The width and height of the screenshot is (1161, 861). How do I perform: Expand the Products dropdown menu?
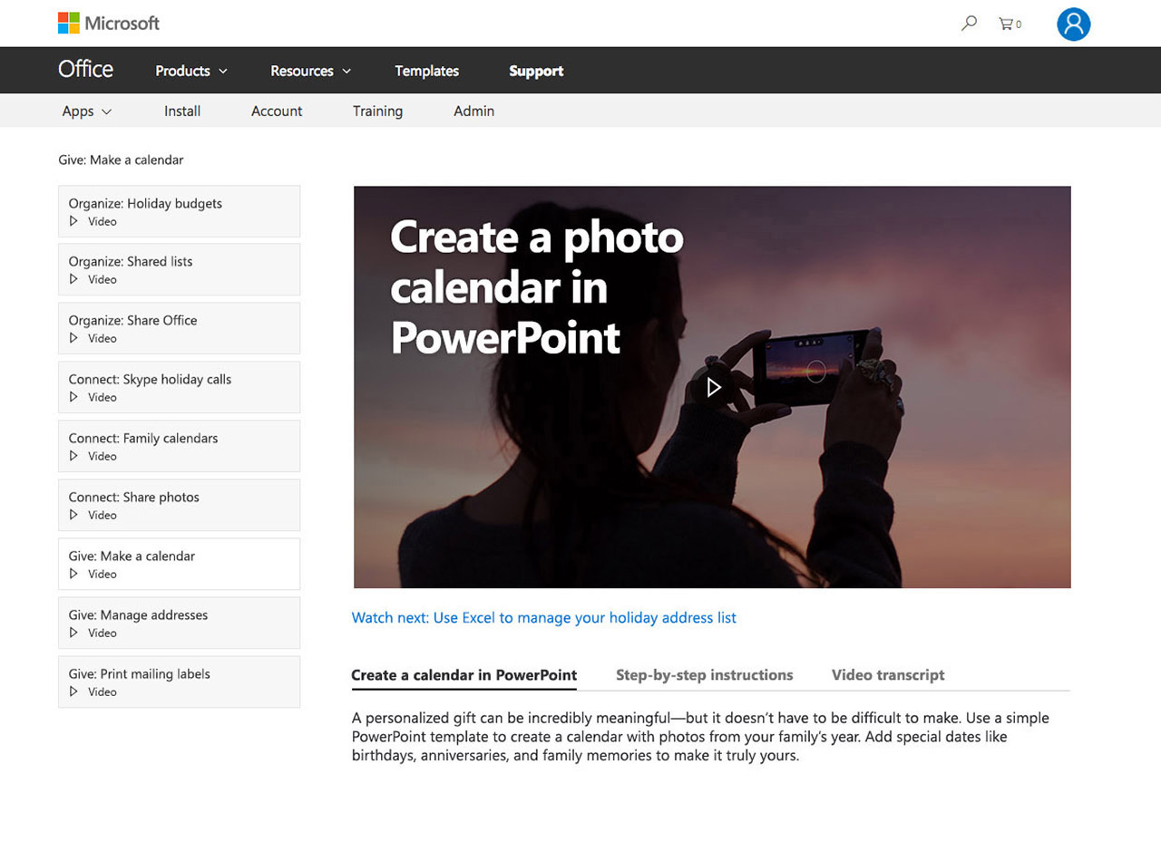(x=191, y=71)
